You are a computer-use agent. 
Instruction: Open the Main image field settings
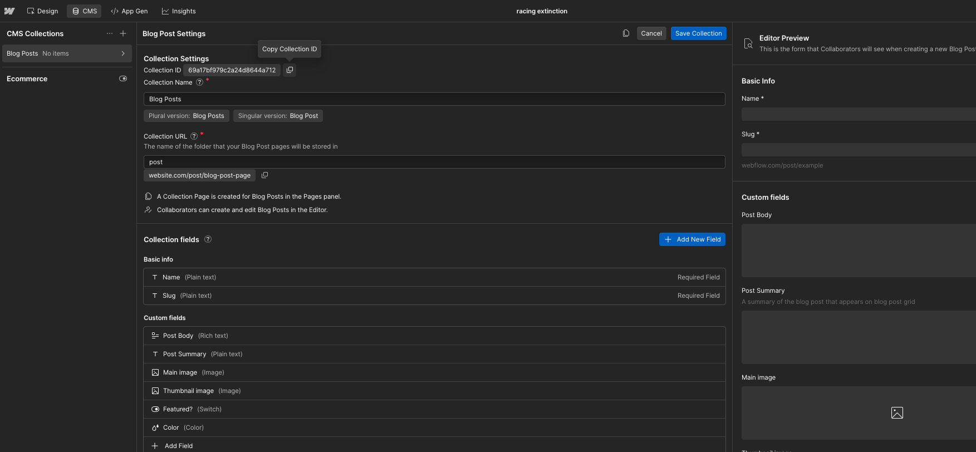tap(434, 372)
